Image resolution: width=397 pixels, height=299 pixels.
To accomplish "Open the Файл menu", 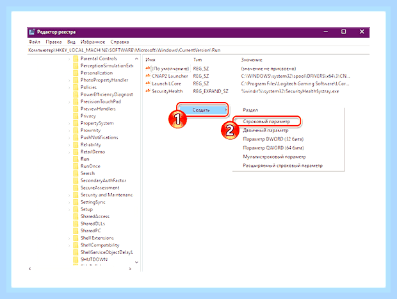I will (x=34, y=42).
